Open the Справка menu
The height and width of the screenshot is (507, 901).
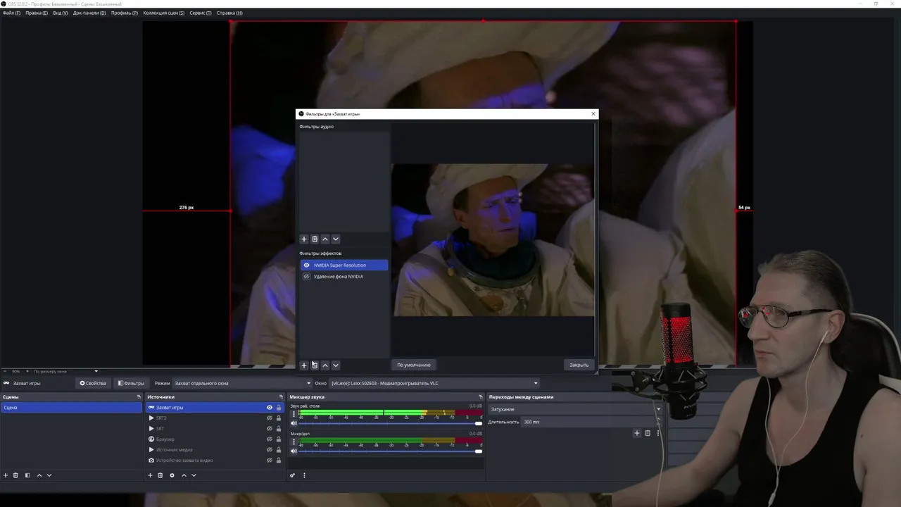229,13
